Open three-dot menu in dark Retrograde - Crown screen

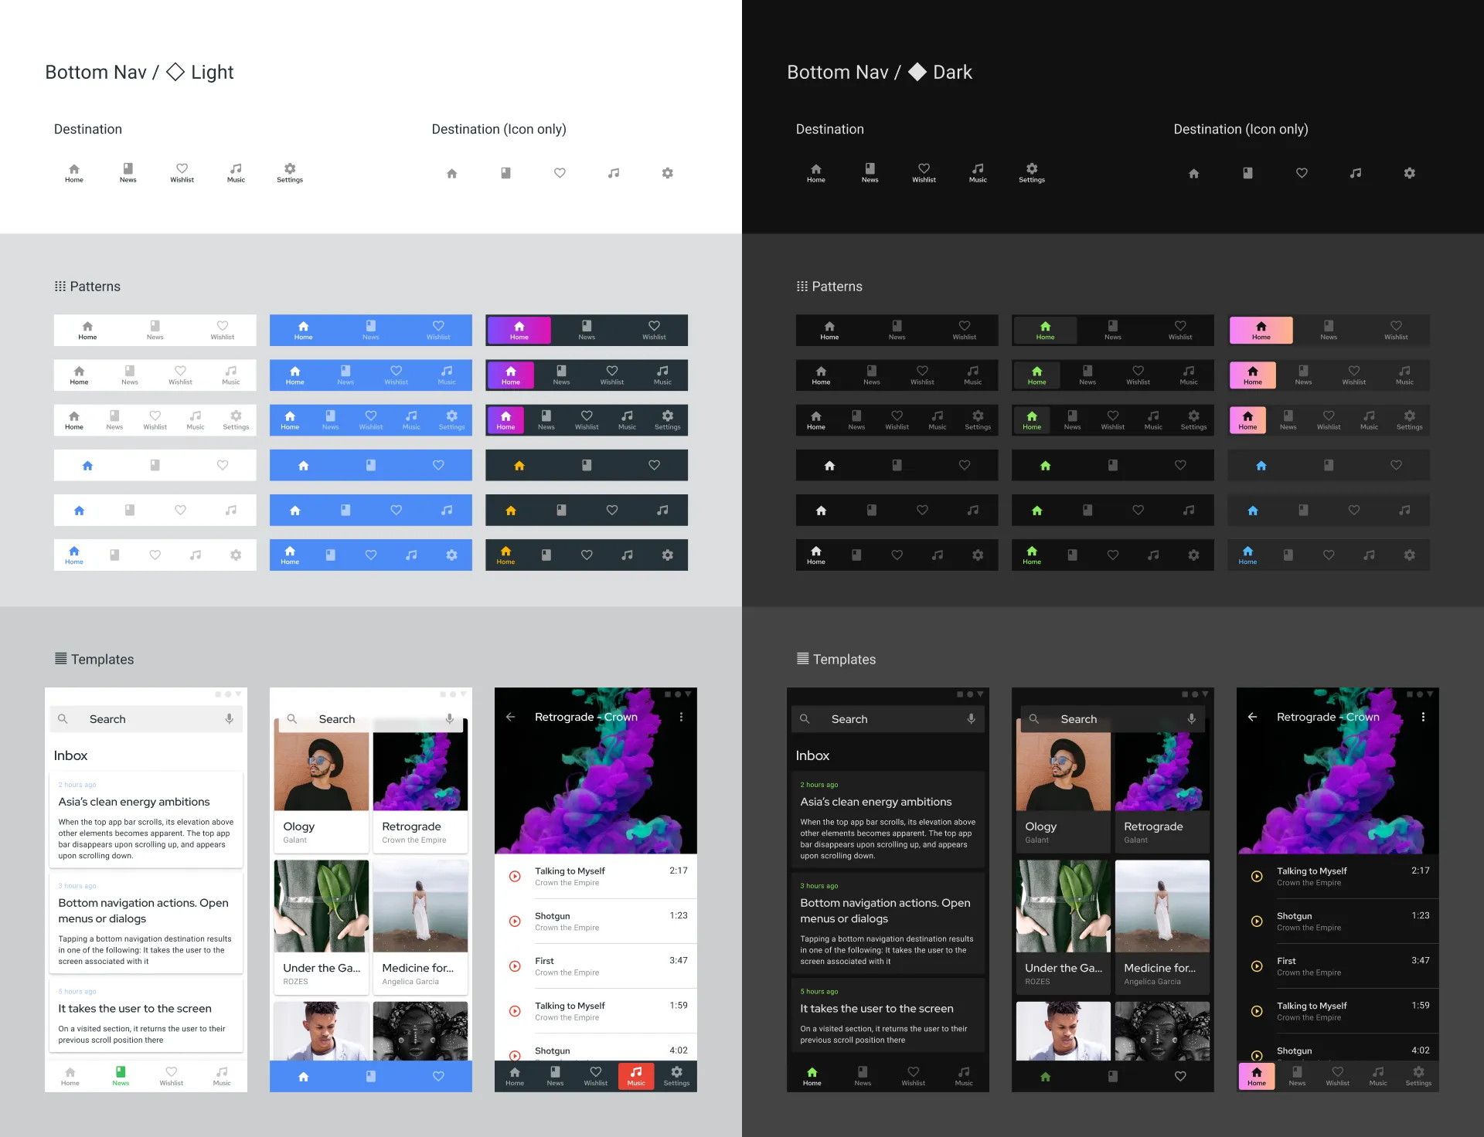pyautogui.click(x=1423, y=717)
